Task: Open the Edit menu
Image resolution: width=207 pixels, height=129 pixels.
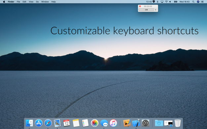Action: [24, 2]
